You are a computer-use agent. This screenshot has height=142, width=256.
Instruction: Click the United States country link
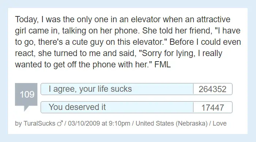[x=155, y=123]
